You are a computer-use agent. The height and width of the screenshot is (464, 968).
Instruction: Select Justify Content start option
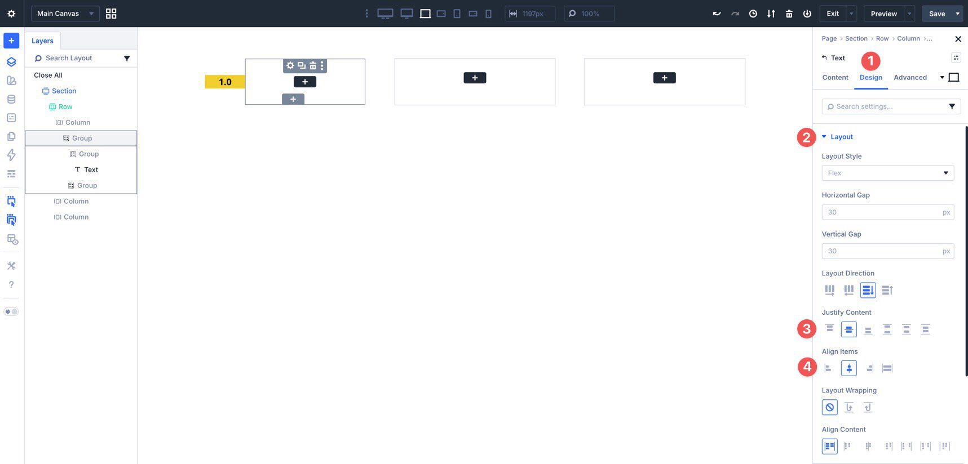click(829, 329)
